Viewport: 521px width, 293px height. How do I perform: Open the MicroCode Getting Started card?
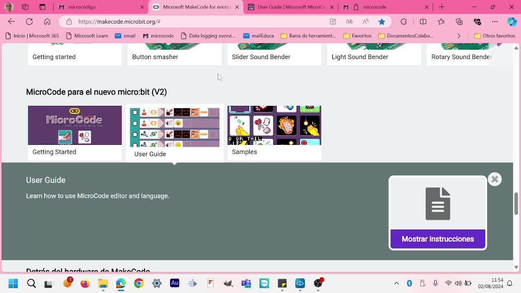click(75, 133)
